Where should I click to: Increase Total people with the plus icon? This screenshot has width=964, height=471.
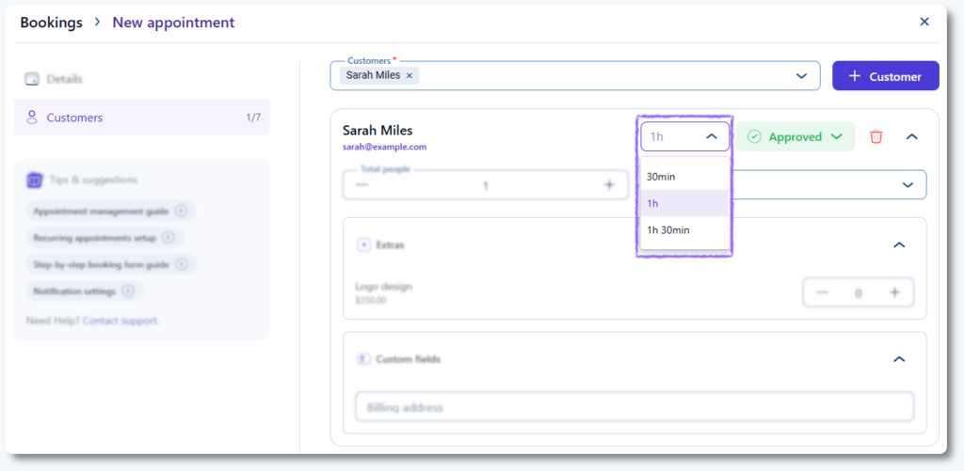point(608,185)
